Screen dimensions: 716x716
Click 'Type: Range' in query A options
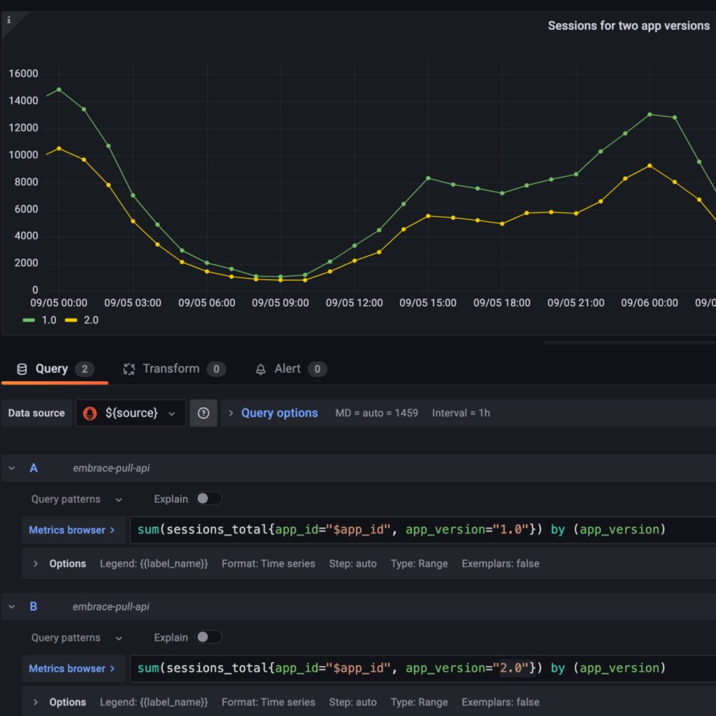coord(420,564)
